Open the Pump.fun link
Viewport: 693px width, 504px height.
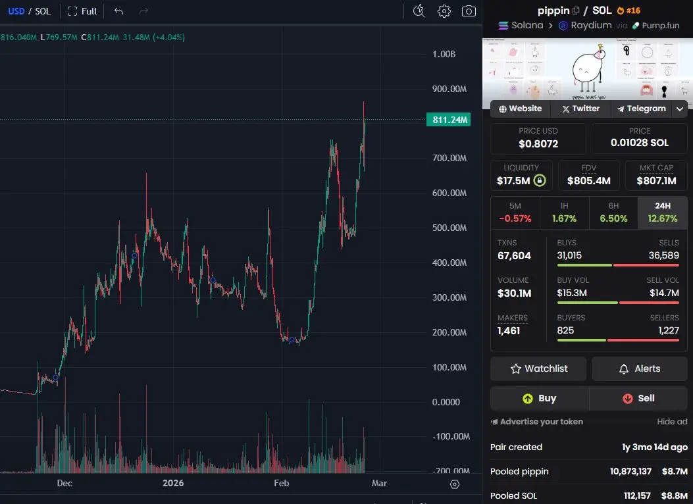click(x=656, y=26)
